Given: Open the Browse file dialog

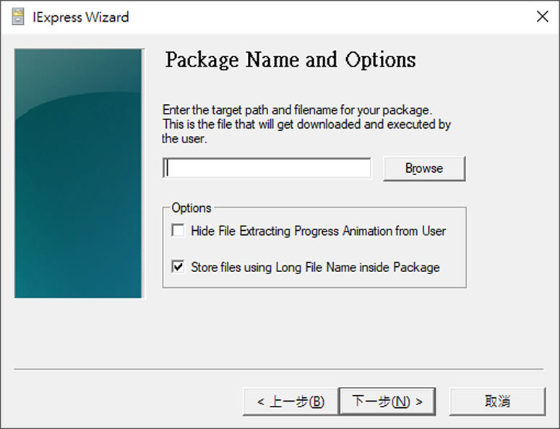Looking at the screenshot, I should coord(424,169).
